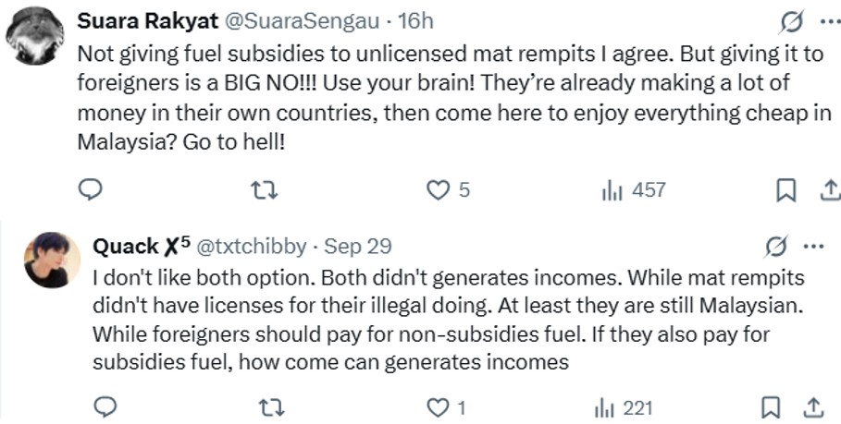Viewport: 841px width, 424px height.
Task: Open Grok icon on Suara Rakyat's tweet
Action: [790, 20]
